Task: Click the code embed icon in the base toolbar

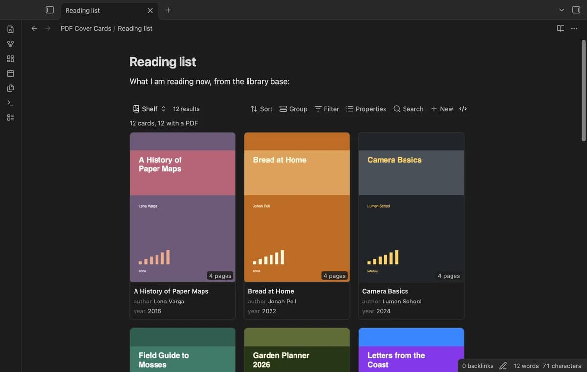Action: pos(463,109)
